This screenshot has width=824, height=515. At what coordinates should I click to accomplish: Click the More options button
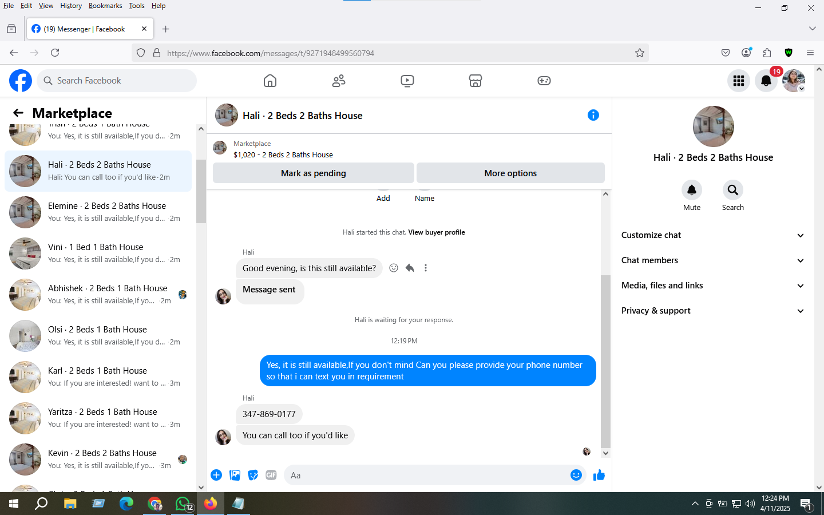(x=510, y=173)
